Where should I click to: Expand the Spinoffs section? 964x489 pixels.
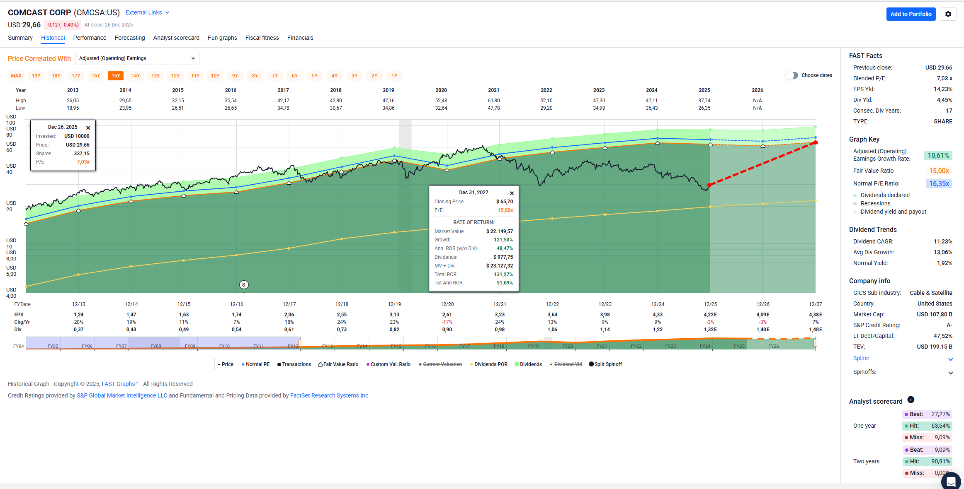[x=950, y=373]
